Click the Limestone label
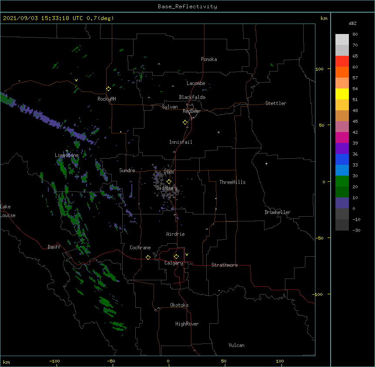Image resolution: width=375 pixels, height=367 pixels. click(67, 155)
